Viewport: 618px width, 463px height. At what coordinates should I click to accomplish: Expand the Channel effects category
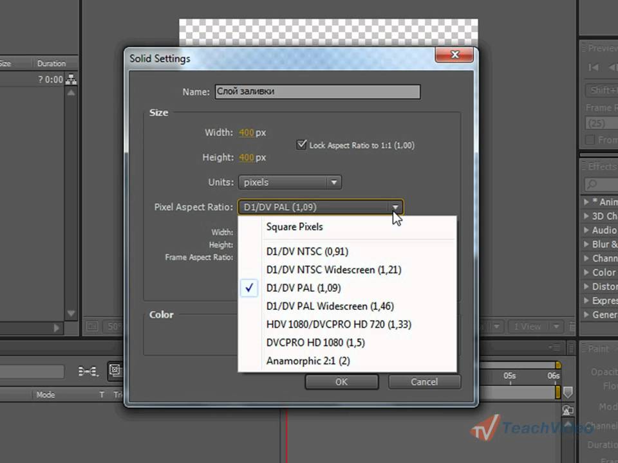coord(586,259)
